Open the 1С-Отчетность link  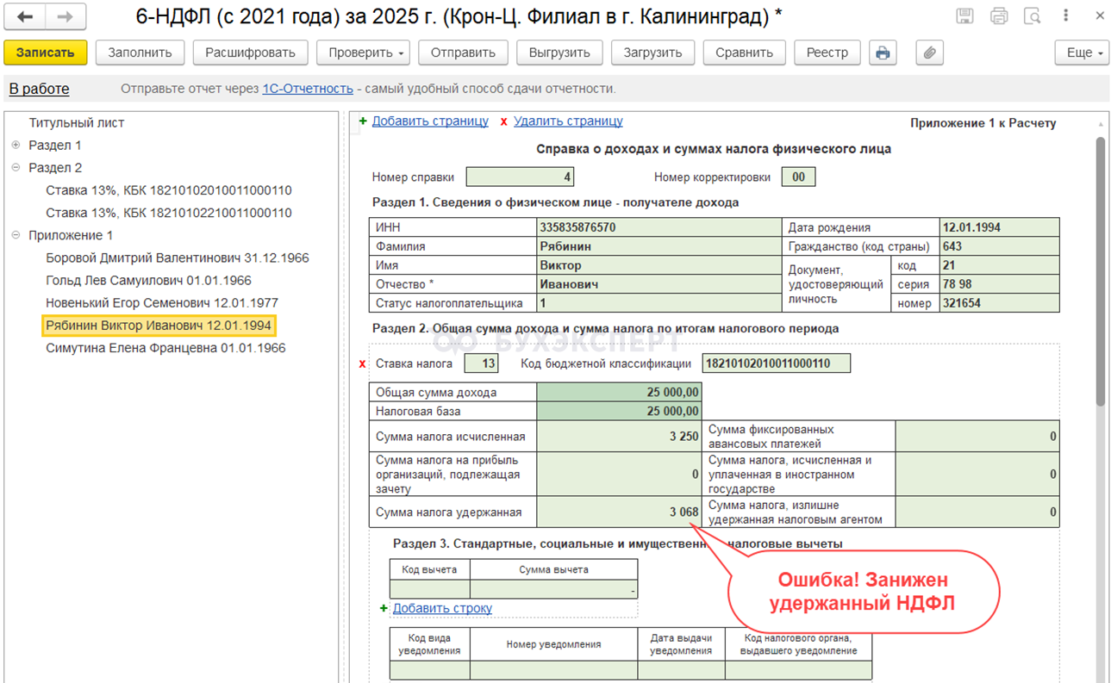[308, 89]
